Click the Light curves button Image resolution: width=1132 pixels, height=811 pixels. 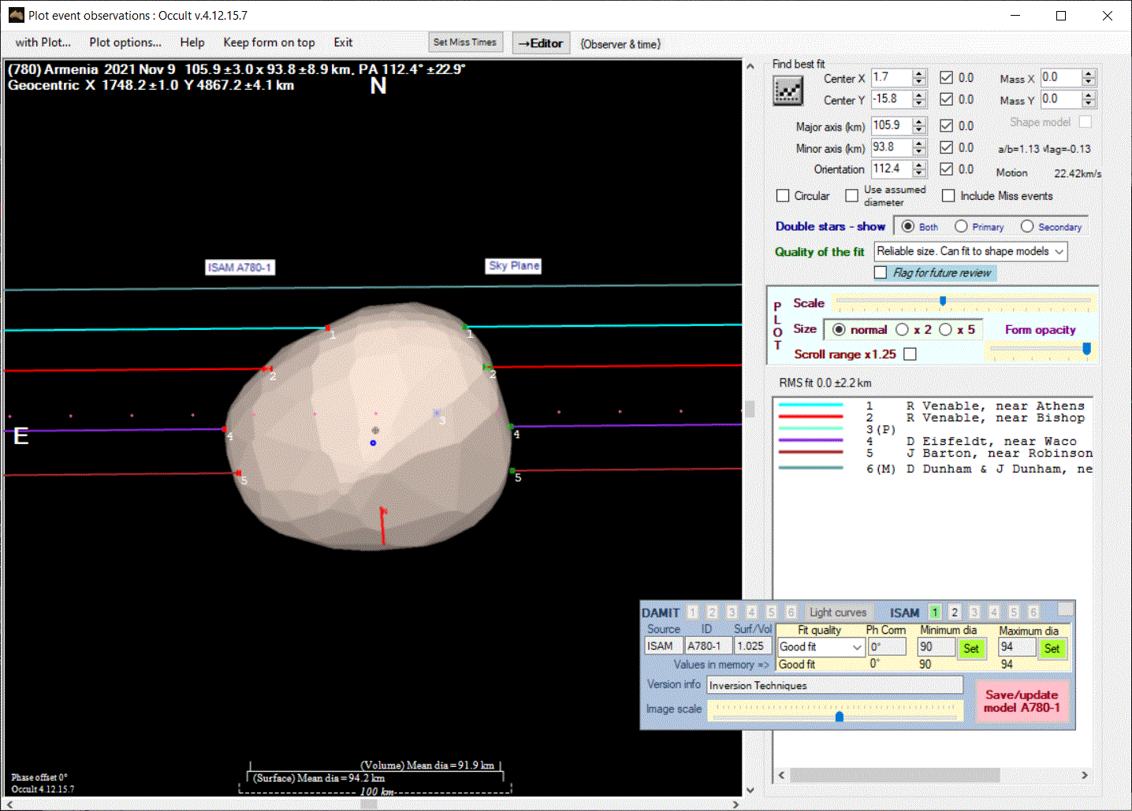(x=837, y=613)
